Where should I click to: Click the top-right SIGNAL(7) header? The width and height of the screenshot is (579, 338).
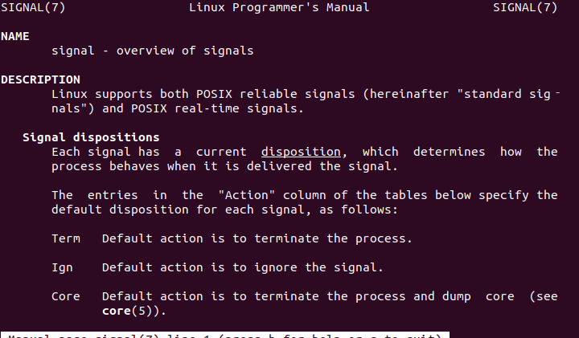524,7
